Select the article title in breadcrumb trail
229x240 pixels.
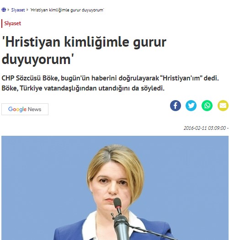(67, 10)
